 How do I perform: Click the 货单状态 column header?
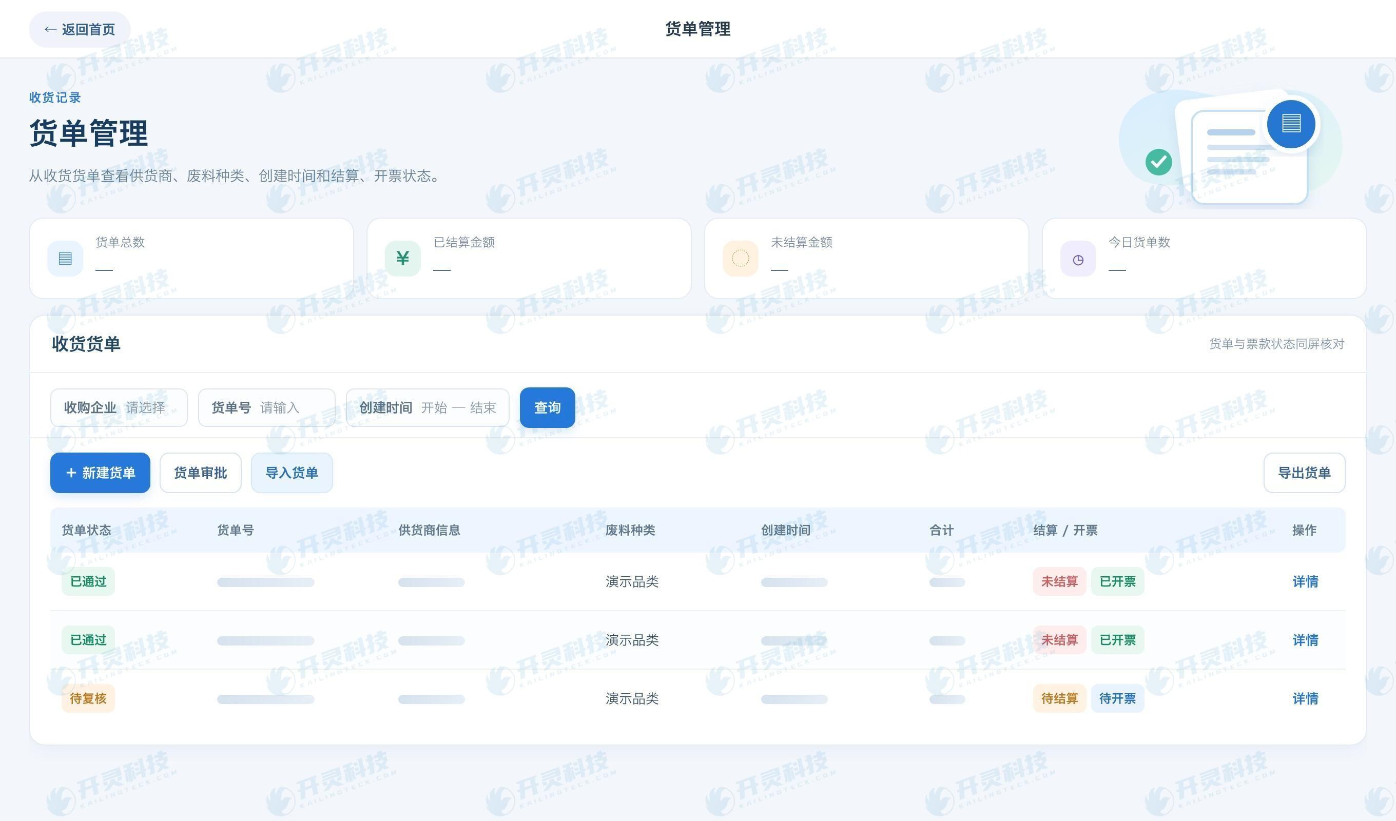tap(86, 530)
